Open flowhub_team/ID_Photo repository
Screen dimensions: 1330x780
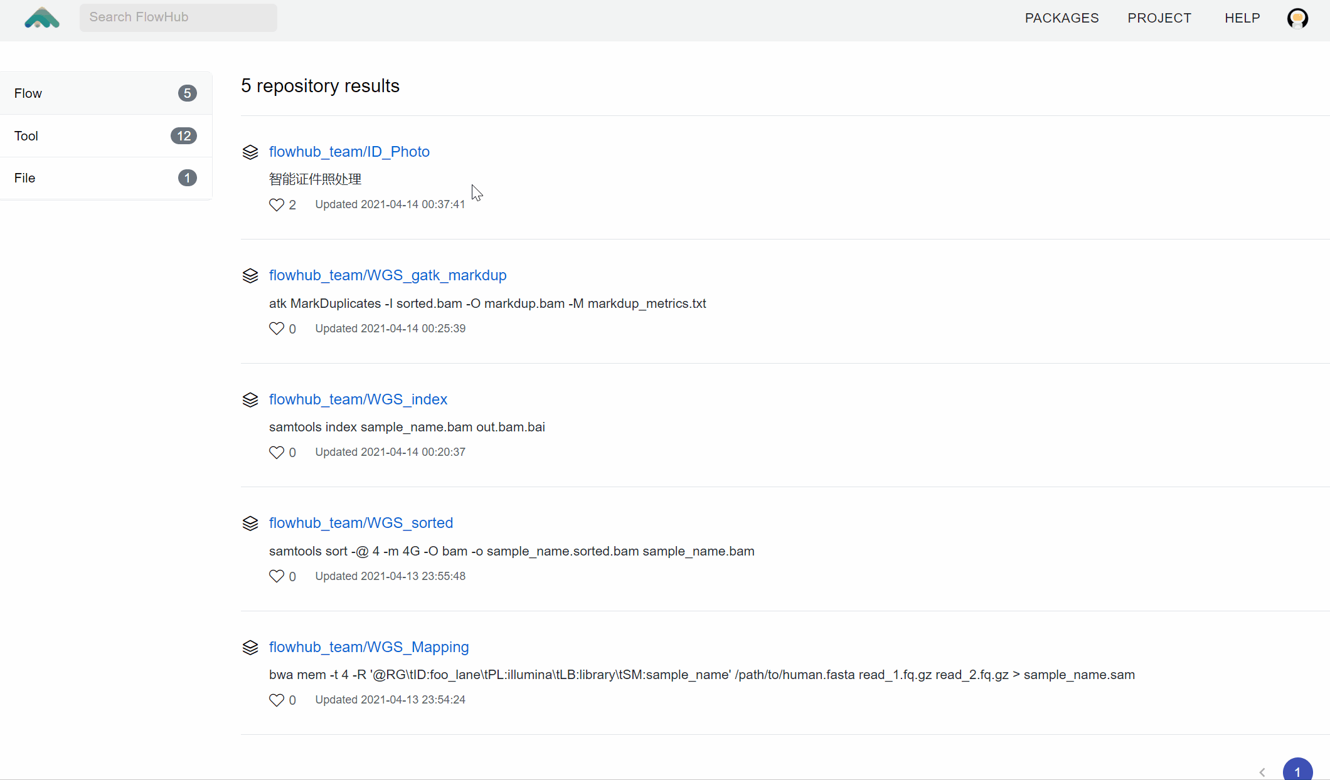(349, 152)
